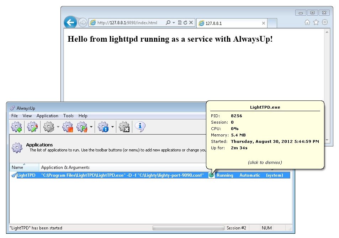Click the NUM indicator in status bar
The image size is (339, 238).
[266, 228]
